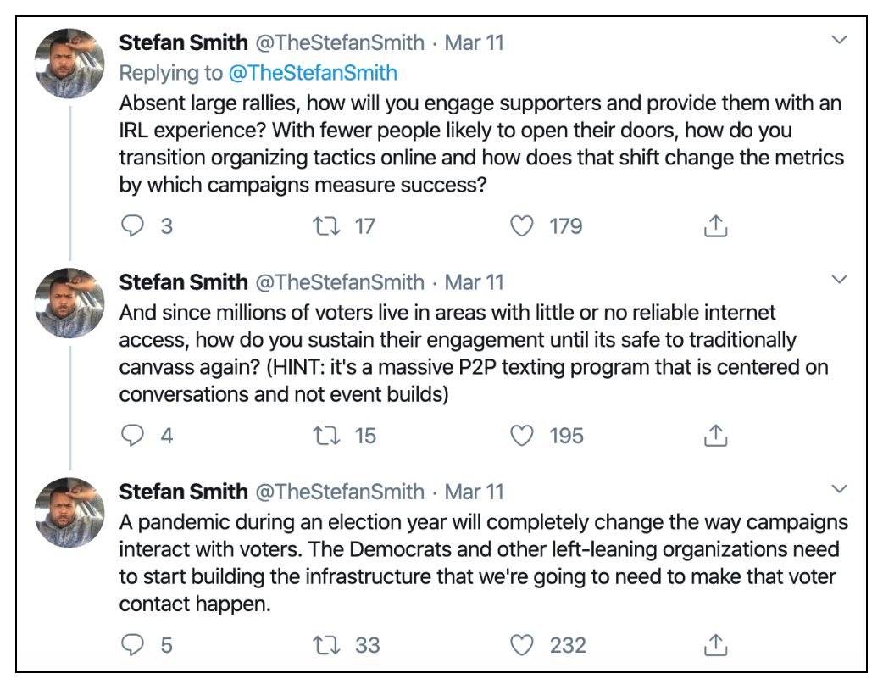Open chevron menu on second tweet
Screen dimensions: 883x690
839,280
